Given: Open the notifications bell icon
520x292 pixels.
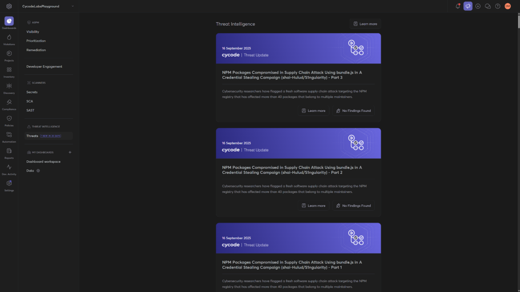Looking at the screenshot, I should click(x=458, y=6).
